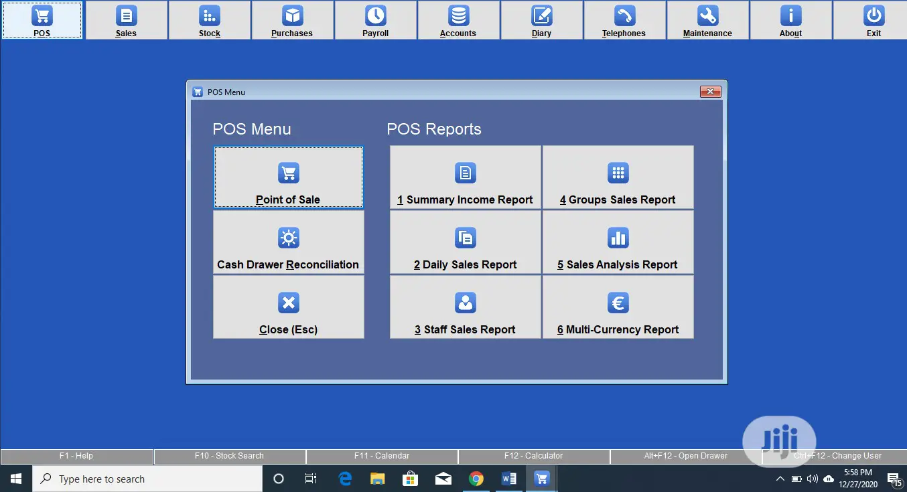Screen dimensions: 907x492
Task: Open File Explorer from taskbar
Action: tap(378, 479)
